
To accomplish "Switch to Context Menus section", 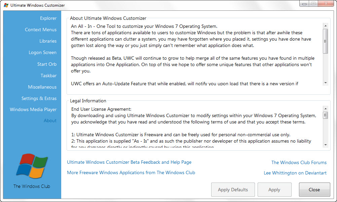I will [x=41, y=30].
